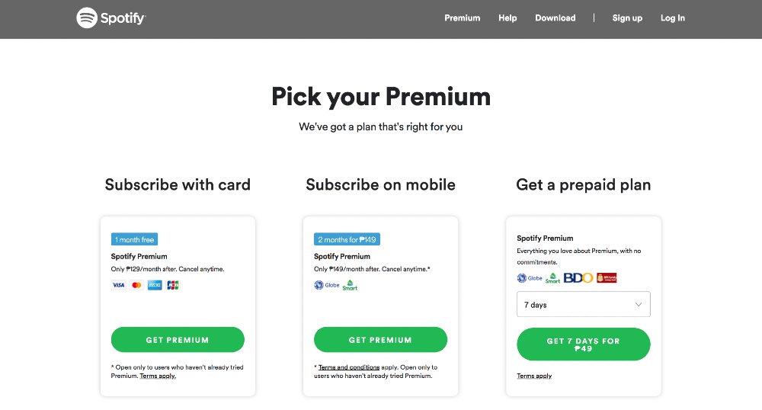Click Log In in the header
Viewport: 762px width, 410px height.
point(673,18)
